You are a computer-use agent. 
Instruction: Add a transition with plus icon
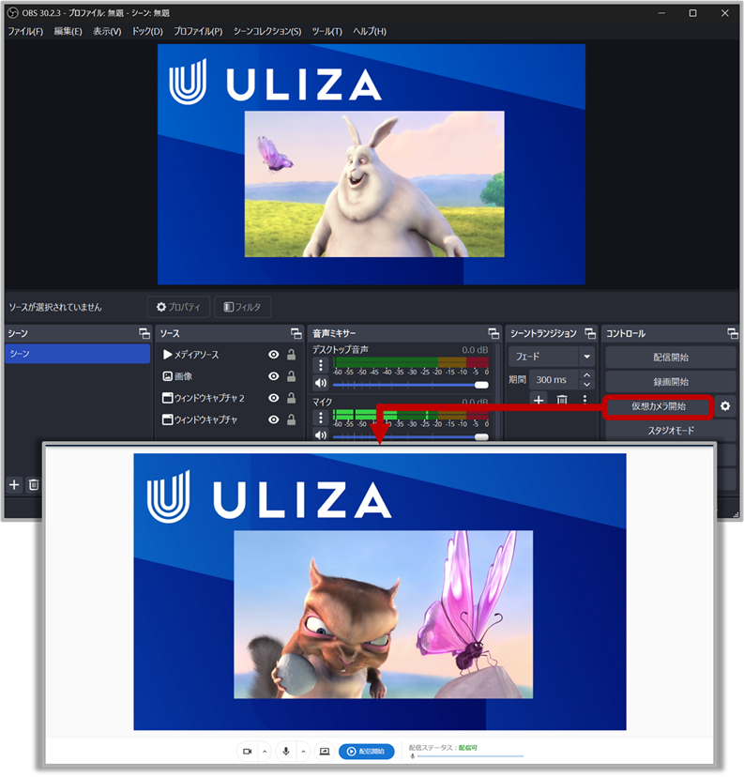click(539, 400)
